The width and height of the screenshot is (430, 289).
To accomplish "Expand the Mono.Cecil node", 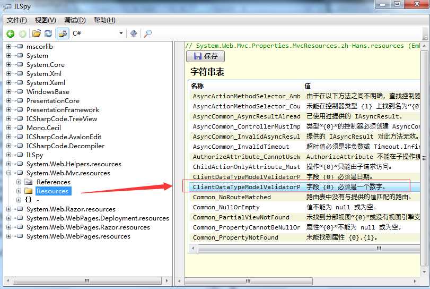I will coord(9,127).
